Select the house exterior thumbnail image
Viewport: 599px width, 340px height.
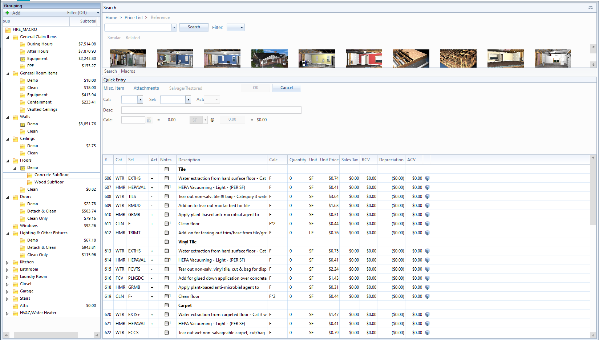269,58
